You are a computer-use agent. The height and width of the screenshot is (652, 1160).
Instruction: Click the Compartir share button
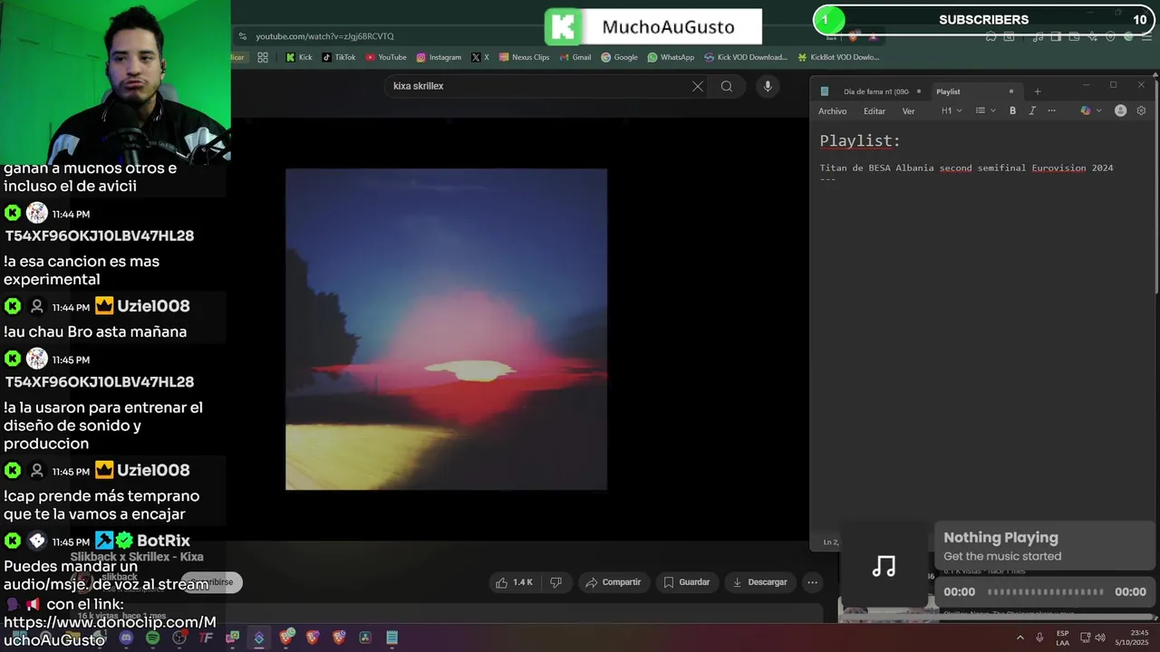614,582
